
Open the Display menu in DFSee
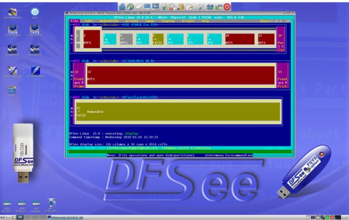tap(168, 21)
